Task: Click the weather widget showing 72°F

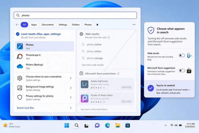Action: click(12, 125)
